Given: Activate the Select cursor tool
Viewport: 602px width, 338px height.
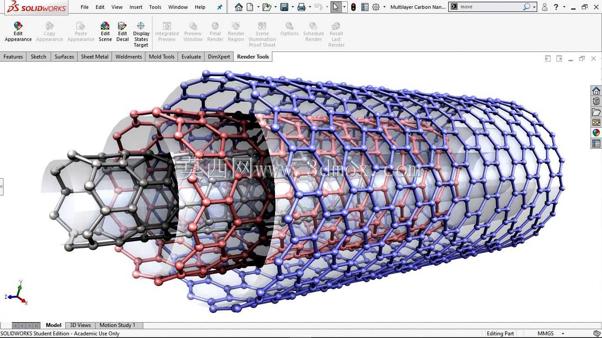Looking at the screenshot, I should [x=336, y=7].
